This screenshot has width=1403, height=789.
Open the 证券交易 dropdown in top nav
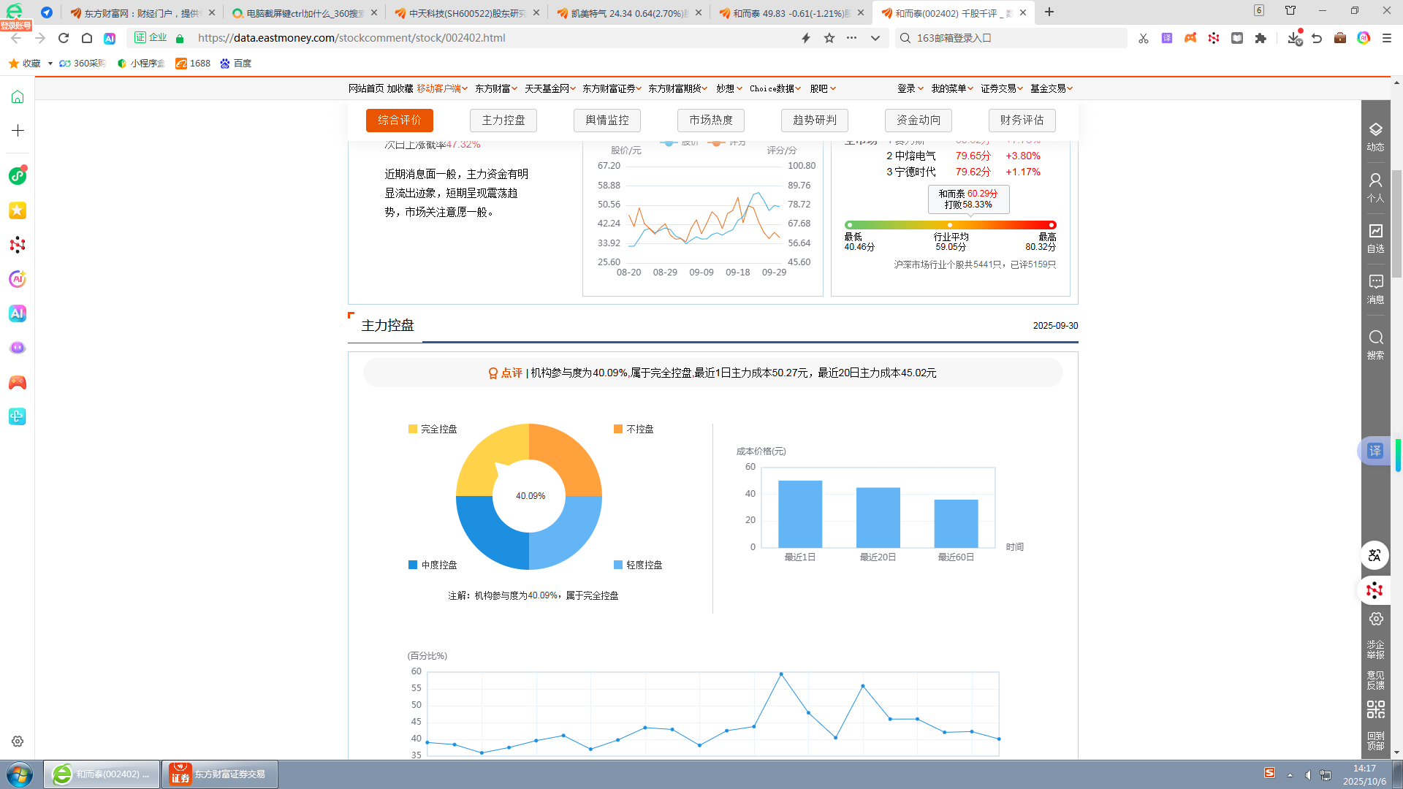[1001, 88]
